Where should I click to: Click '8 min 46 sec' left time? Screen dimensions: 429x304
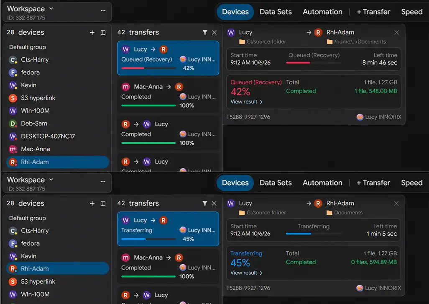coord(380,63)
